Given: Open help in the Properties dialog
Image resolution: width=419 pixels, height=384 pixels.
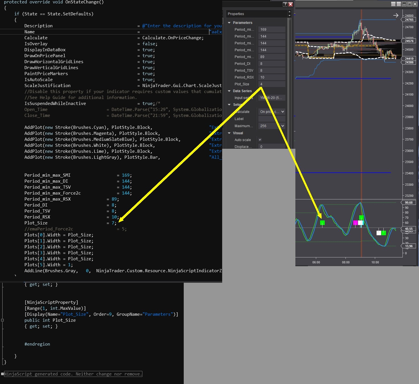Looking at the screenshot, I should pyautogui.click(x=285, y=4).
